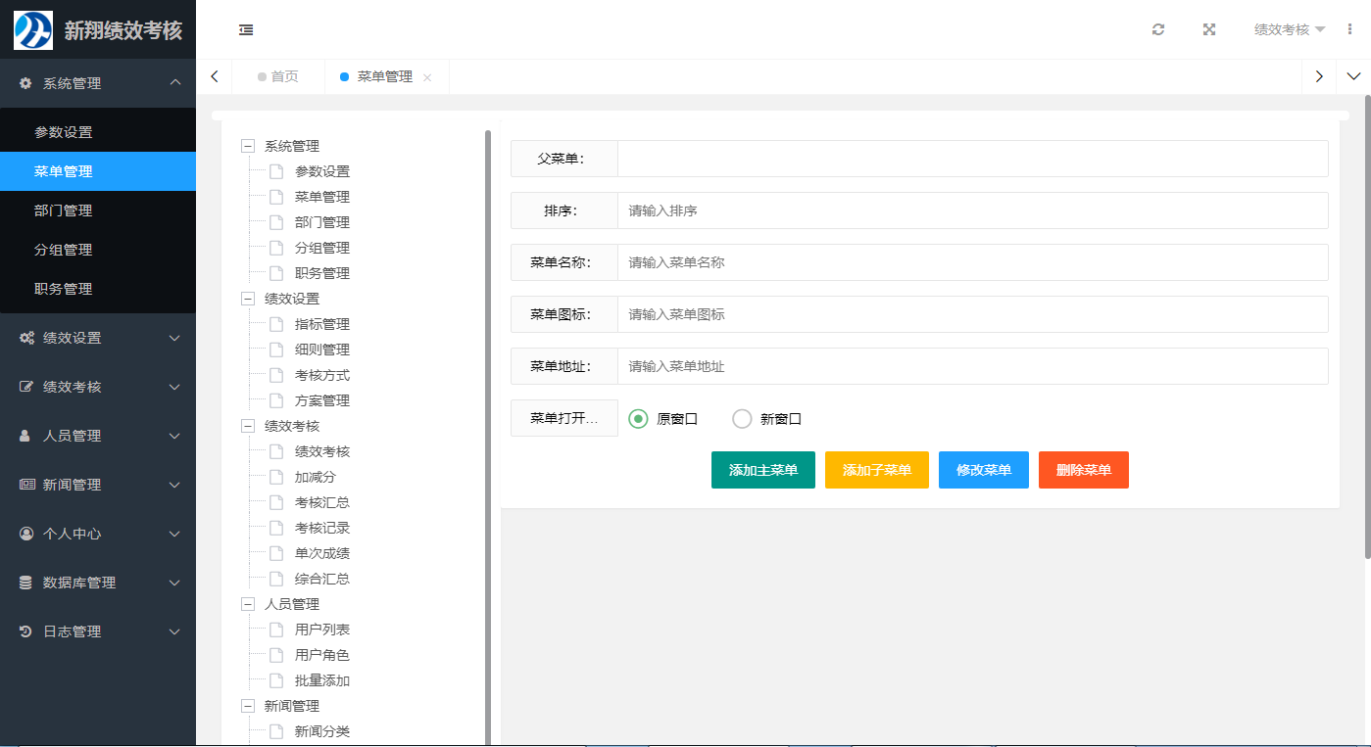Click the red 删除菜单 button

(x=1083, y=470)
